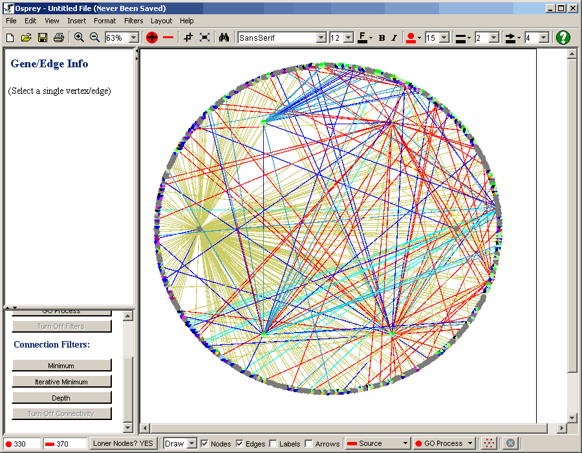Save the network with the floppy disk icon
Viewport: 582px width, 453px height.
point(42,38)
